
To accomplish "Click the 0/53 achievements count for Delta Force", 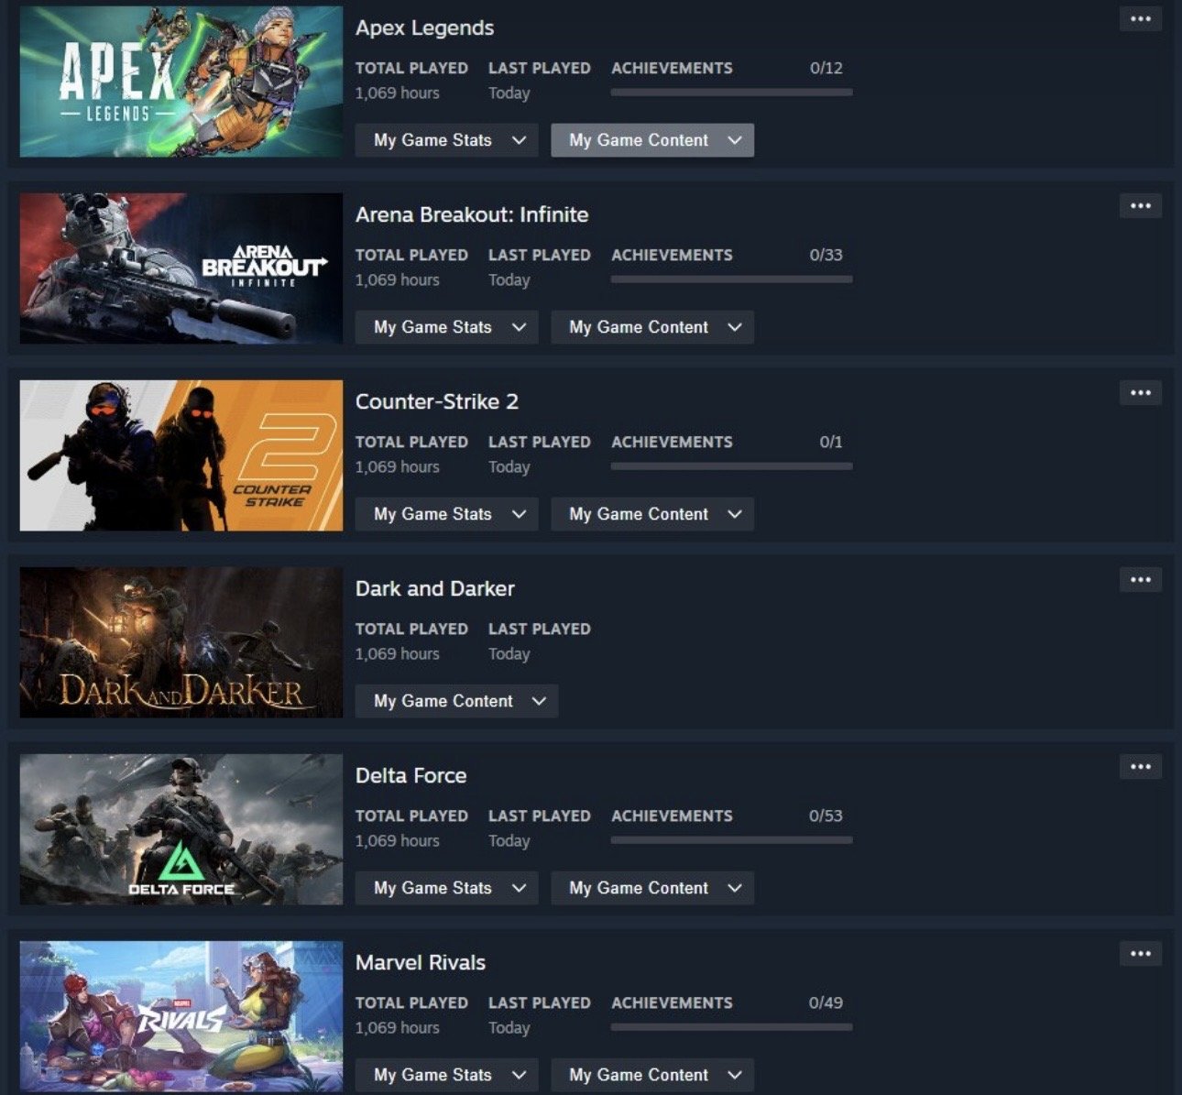I will point(826,816).
